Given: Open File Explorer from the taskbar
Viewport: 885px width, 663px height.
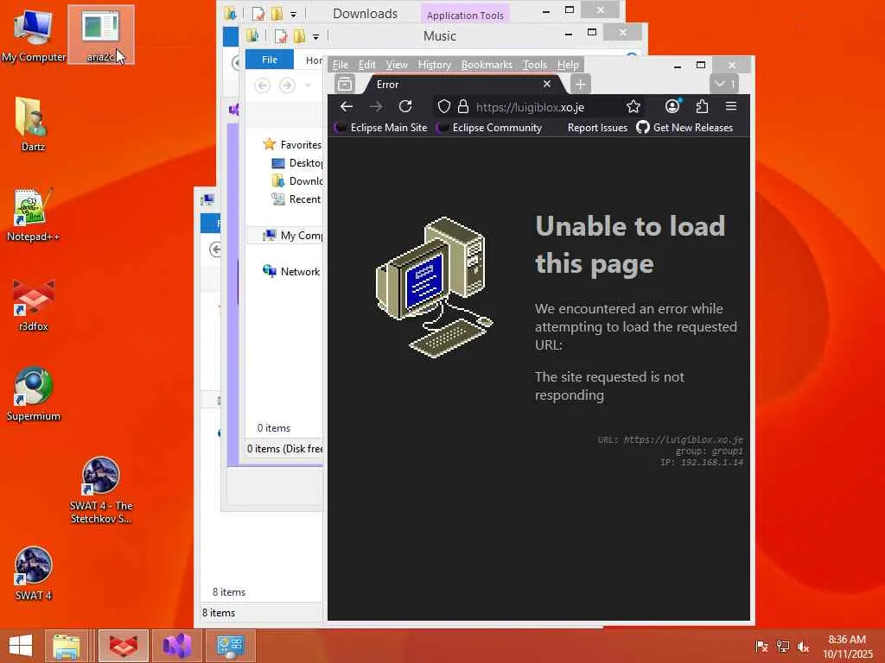Looking at the screenshot, I should pyautogui.click(x=66, y=646).
